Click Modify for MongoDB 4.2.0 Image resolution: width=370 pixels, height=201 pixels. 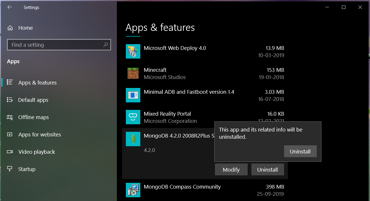(231, 170)
